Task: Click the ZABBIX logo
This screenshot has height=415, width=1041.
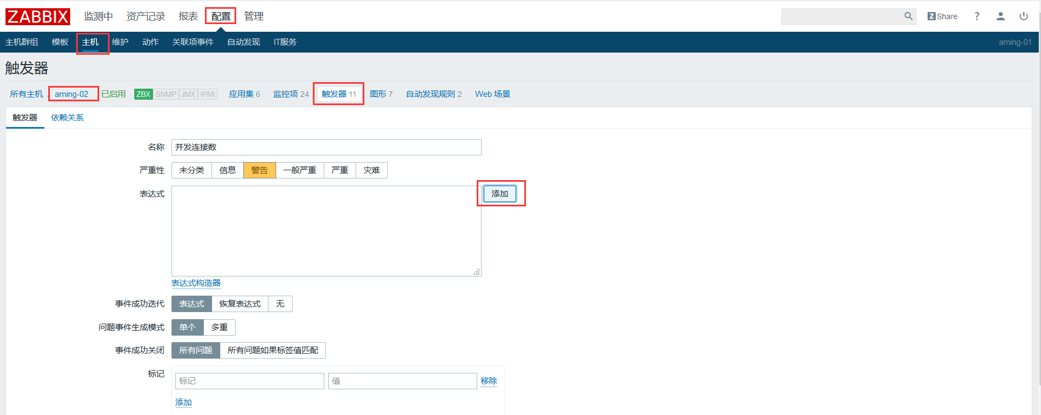Action: pyautogui.click(x=38, y=16)
